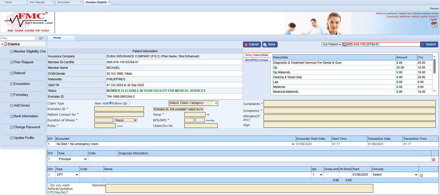Image resolution: width=440 pixels, height=195 pixels.
Task: Click the Save button
Action: point(270,44)
